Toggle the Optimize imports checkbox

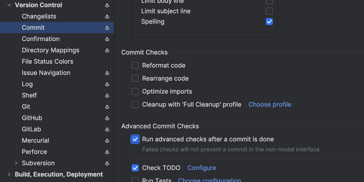[135, 92]
